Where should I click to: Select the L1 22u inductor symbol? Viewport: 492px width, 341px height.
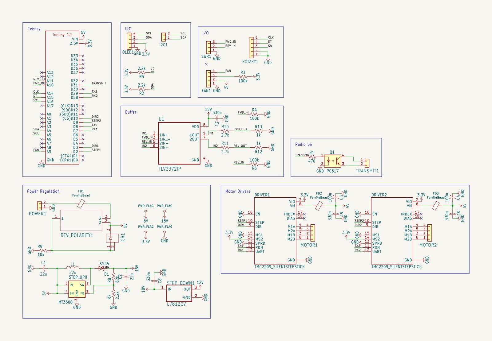tap(73, 268)
